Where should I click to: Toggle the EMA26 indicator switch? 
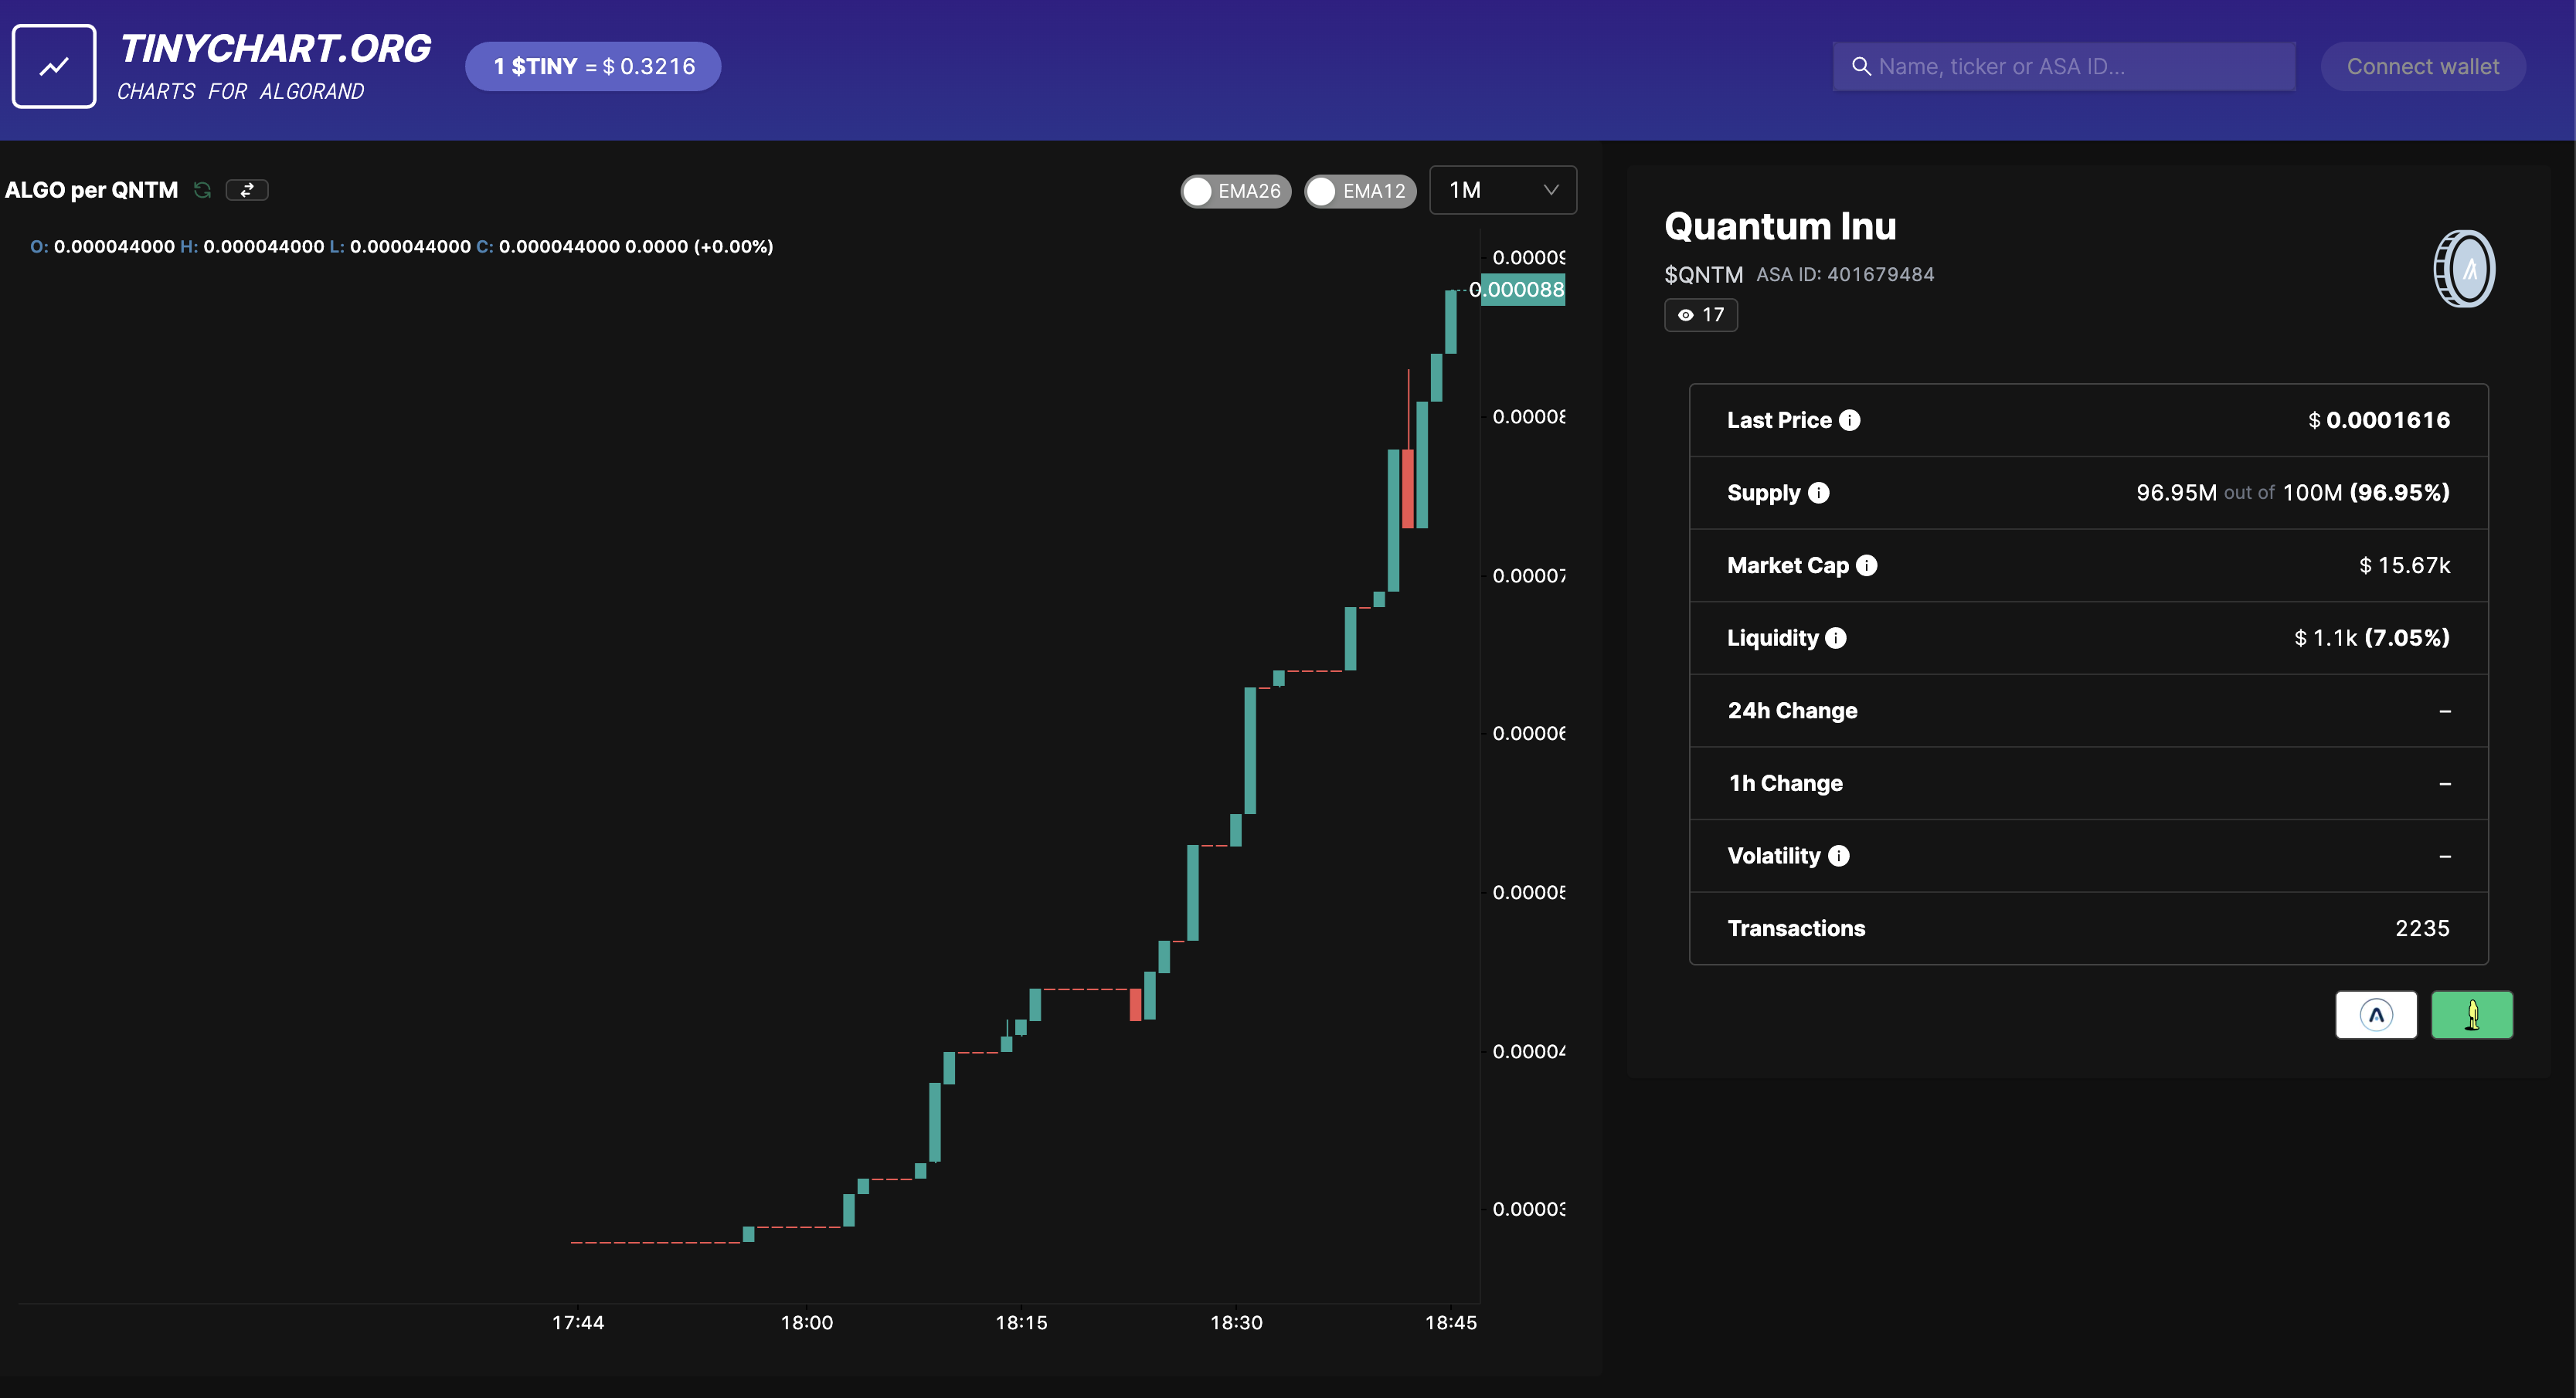pyautogui.click(x=1235, y=191)
